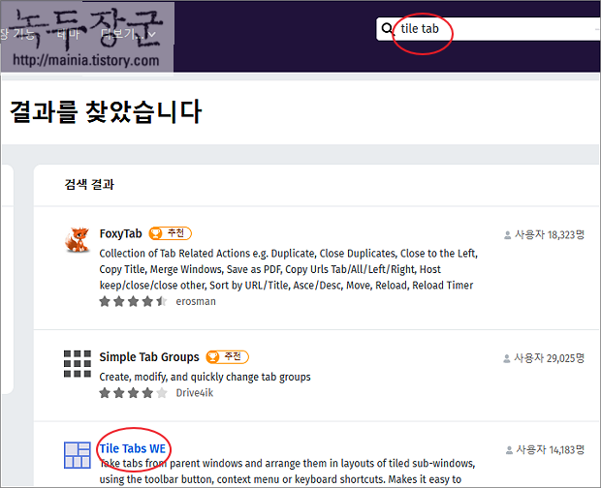Click the search magnifier icon
The image size is (601, 488).
tap(387, 29)
